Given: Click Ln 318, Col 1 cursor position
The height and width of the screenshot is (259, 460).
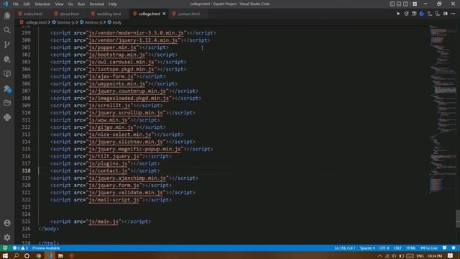Looking at the screenshot, I should (345, 248).
